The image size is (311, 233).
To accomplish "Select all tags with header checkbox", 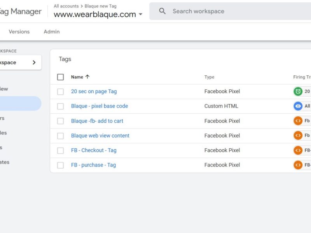I will point(61,77).
